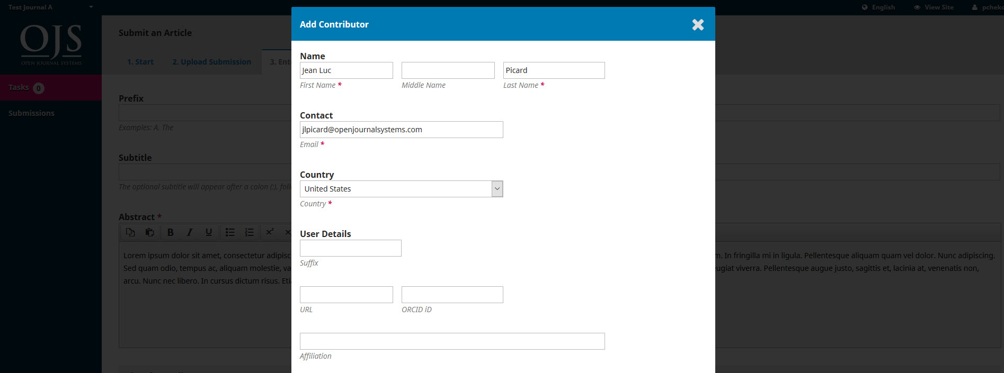This screenshot has height=373, width=1004.
Task: Click the Last Name field containing Picard
Action: coord(554,70)
